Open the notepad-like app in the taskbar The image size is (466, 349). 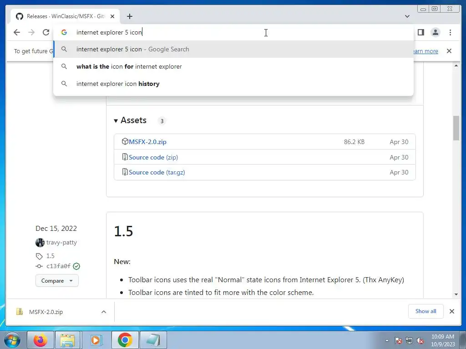point(153,340)
